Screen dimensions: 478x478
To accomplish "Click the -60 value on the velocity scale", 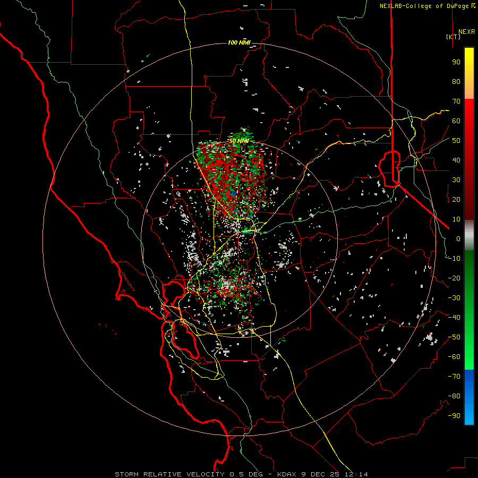I will pos(454,357).
